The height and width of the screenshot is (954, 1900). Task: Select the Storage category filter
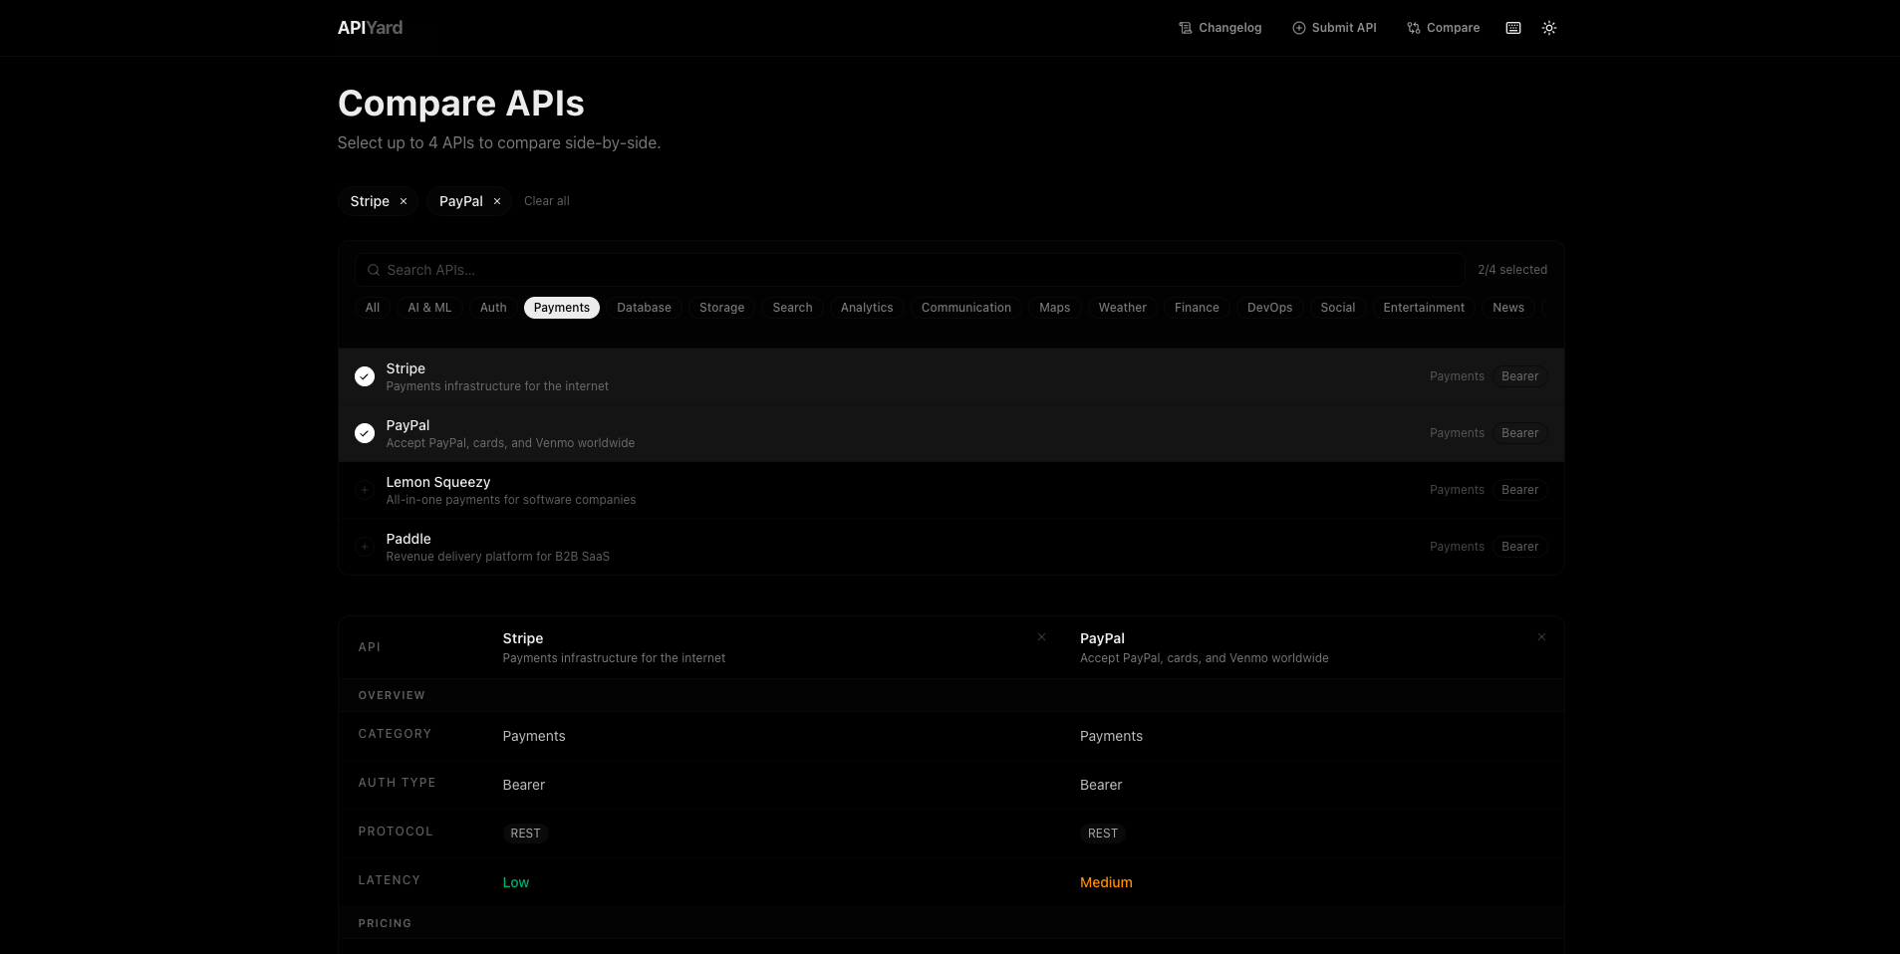(722, 308)
